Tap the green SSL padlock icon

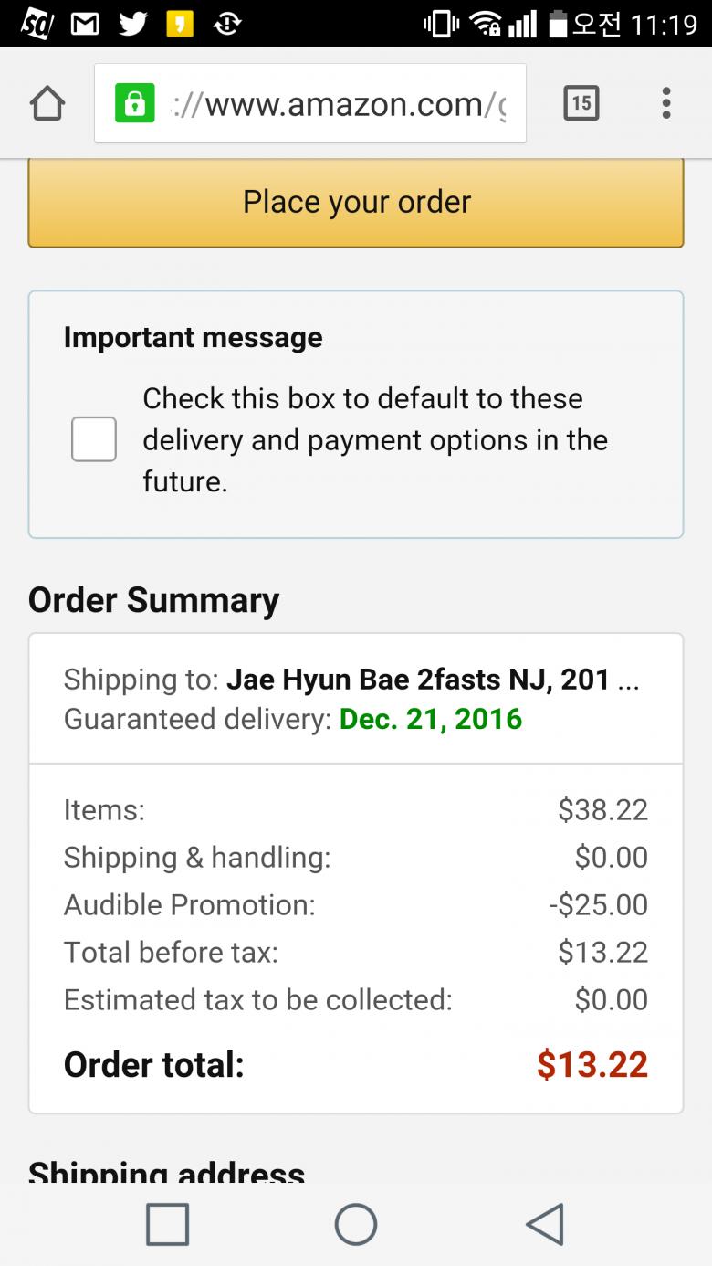click(x=134, y=104)
